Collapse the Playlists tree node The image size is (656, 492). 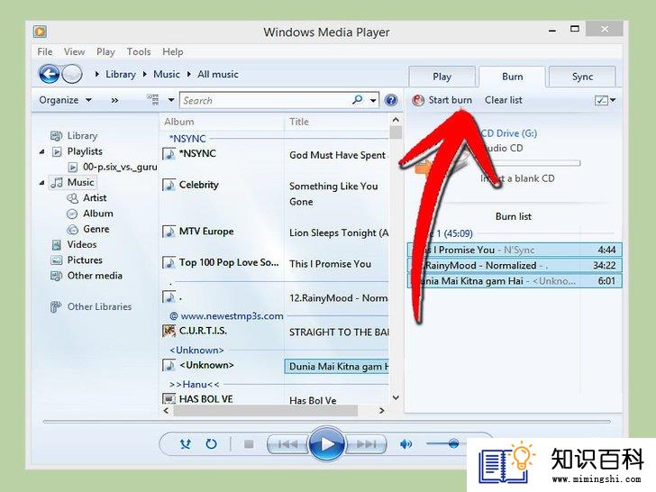tap(41, 151)
